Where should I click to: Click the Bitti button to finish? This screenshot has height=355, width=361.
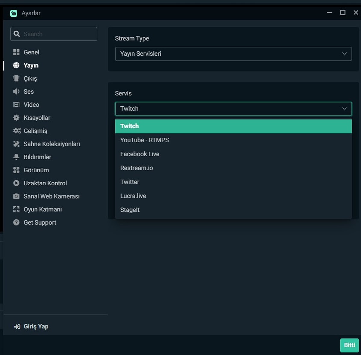349,345
